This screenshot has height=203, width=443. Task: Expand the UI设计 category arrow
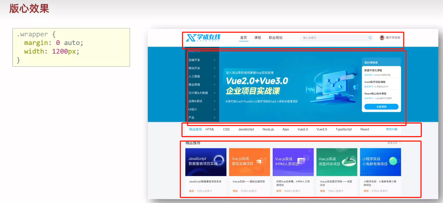pos(215,109)
